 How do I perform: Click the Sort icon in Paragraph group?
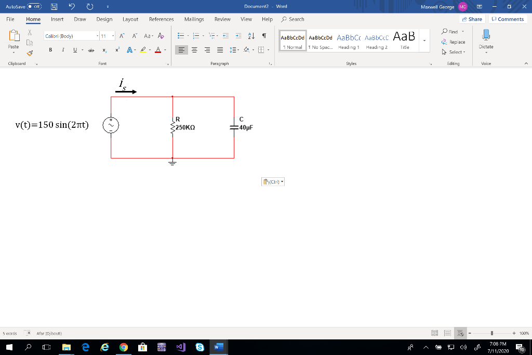pyautogui.click(x=250, y=36)
